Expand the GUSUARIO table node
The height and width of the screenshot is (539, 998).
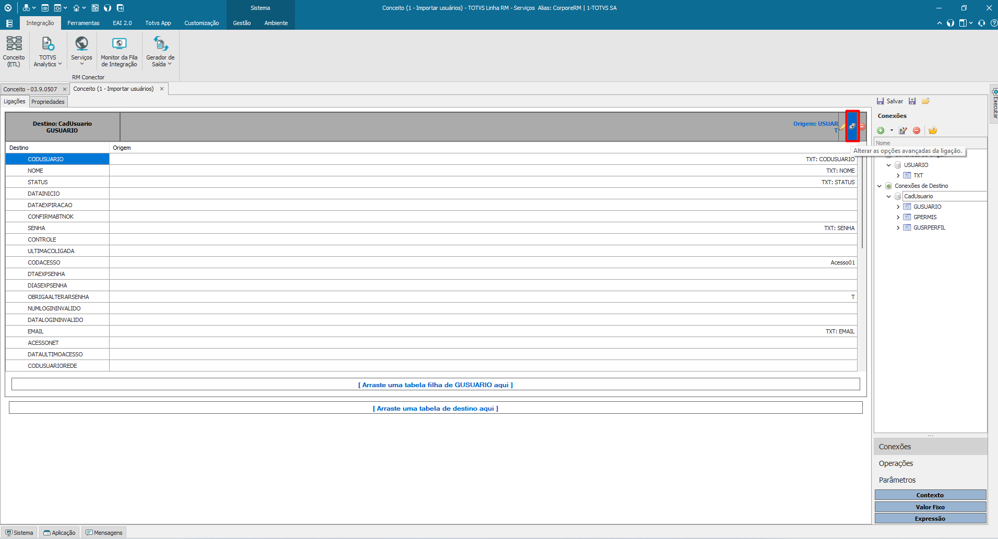point(898,207)
